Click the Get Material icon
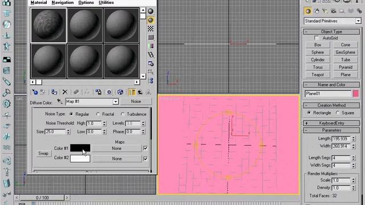The width and height of the screenshot is (365, 205). 35,92
